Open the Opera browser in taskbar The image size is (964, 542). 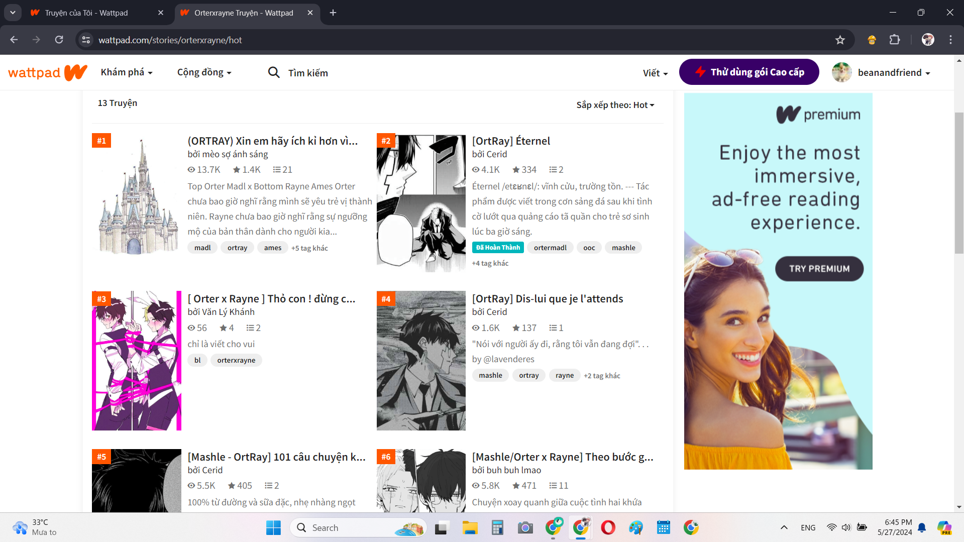(608, 527)
